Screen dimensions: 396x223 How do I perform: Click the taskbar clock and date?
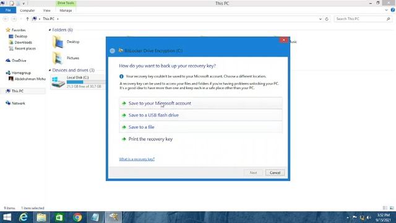tap(383, 217)
